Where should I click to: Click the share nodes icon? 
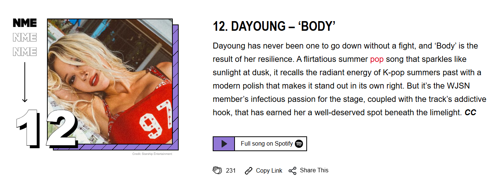292,170
